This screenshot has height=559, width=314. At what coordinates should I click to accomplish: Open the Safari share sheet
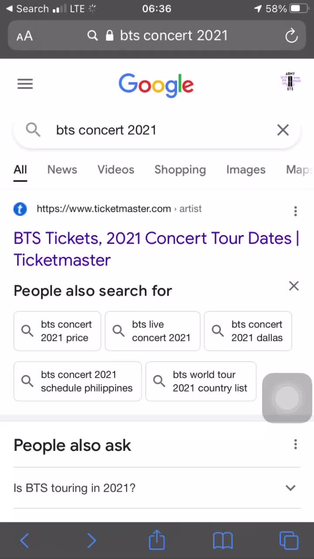157,540
